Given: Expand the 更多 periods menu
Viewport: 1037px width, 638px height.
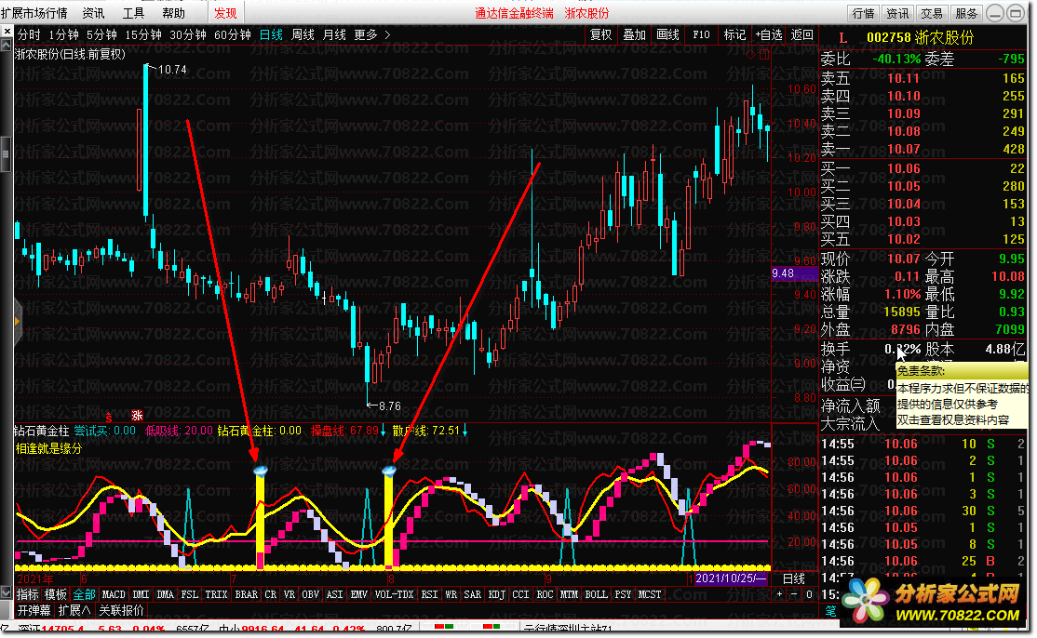Looking at the screenshot, I should tap(372, 35).
